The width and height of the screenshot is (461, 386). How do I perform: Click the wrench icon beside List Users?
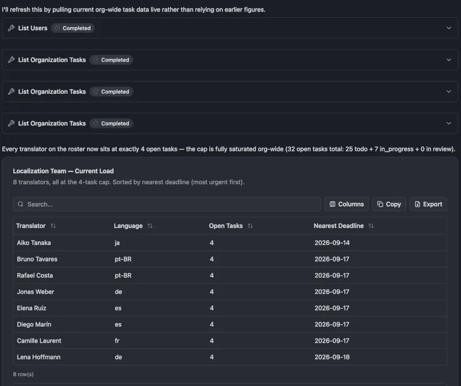(x=11, y=28)
